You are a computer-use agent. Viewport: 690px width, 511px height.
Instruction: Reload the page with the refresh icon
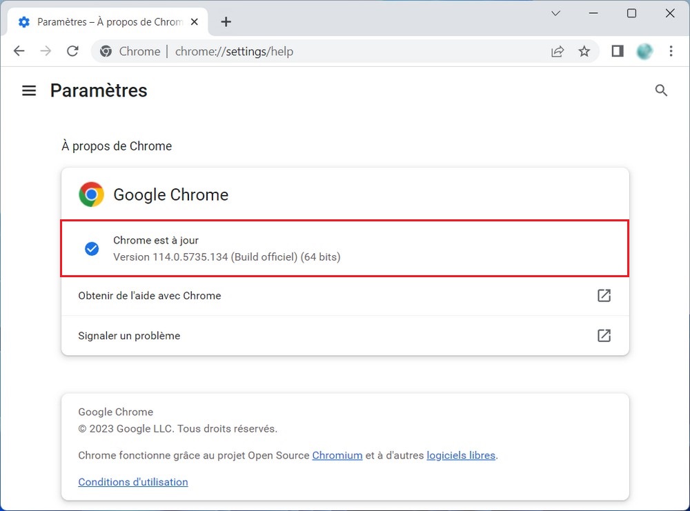72,52
